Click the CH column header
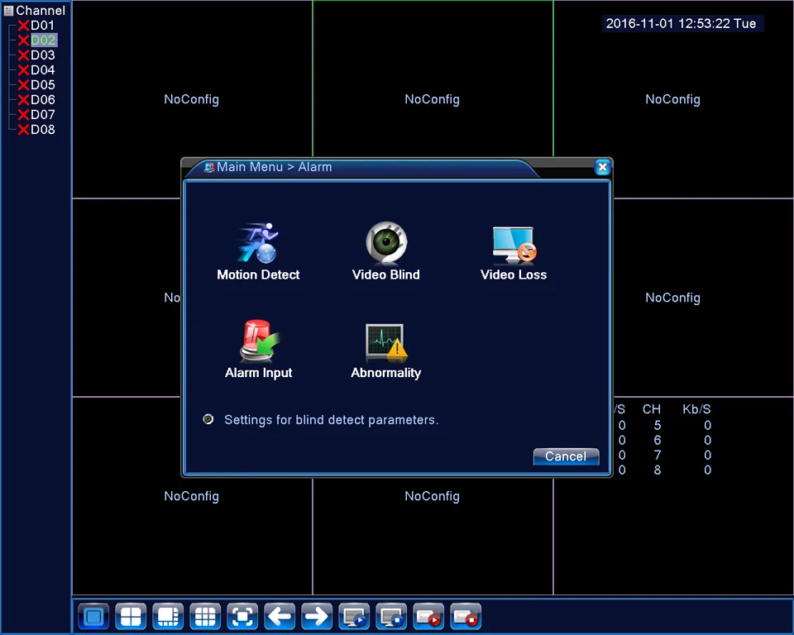This screenshot has height=635, width=794. pyautogui.click(x=652, y=409)
